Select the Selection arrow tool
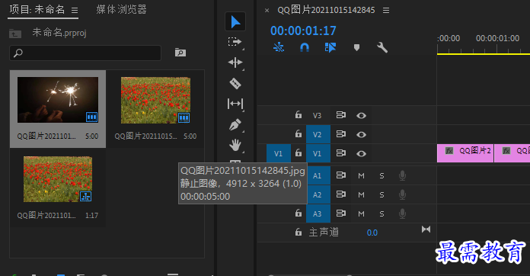 [x=235, y=22]
